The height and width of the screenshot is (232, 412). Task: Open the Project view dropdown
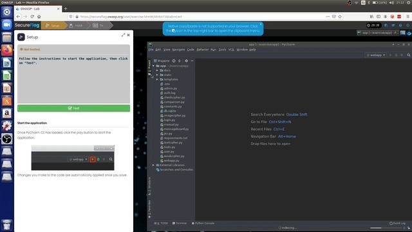click(162, 61)
